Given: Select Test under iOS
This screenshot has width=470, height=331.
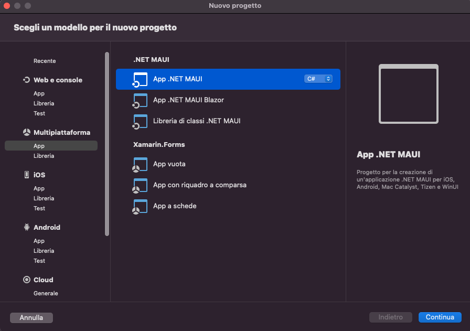Looking at the screenshot, I should pyautogui.click(x=39, y=208).
